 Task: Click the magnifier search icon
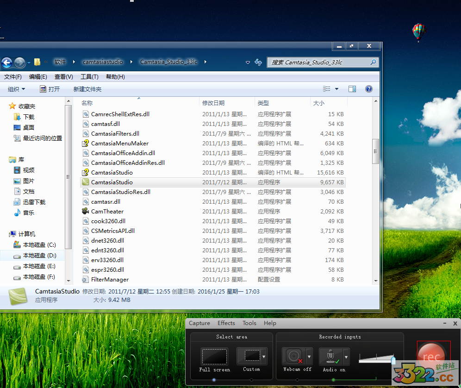click(373, 62)
